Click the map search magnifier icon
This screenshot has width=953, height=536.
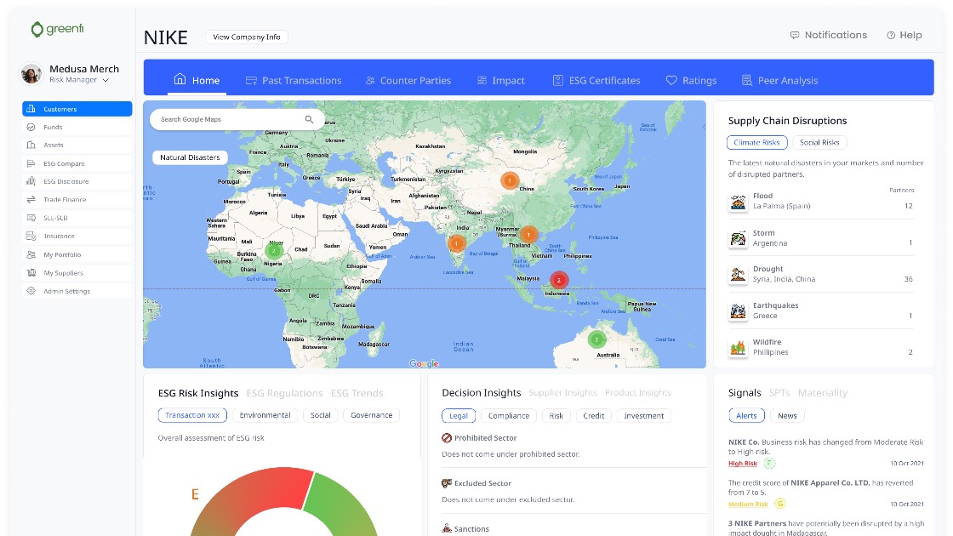pyautogui.click(x=310, y=119)
